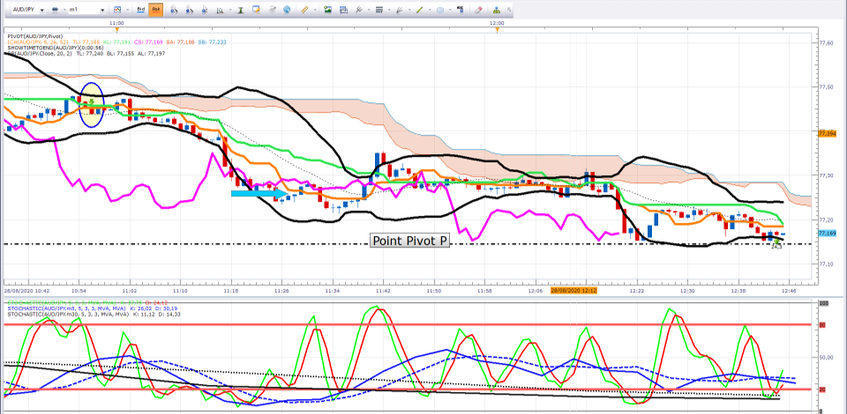Click the magnifier zoom icon

point(220,11)
